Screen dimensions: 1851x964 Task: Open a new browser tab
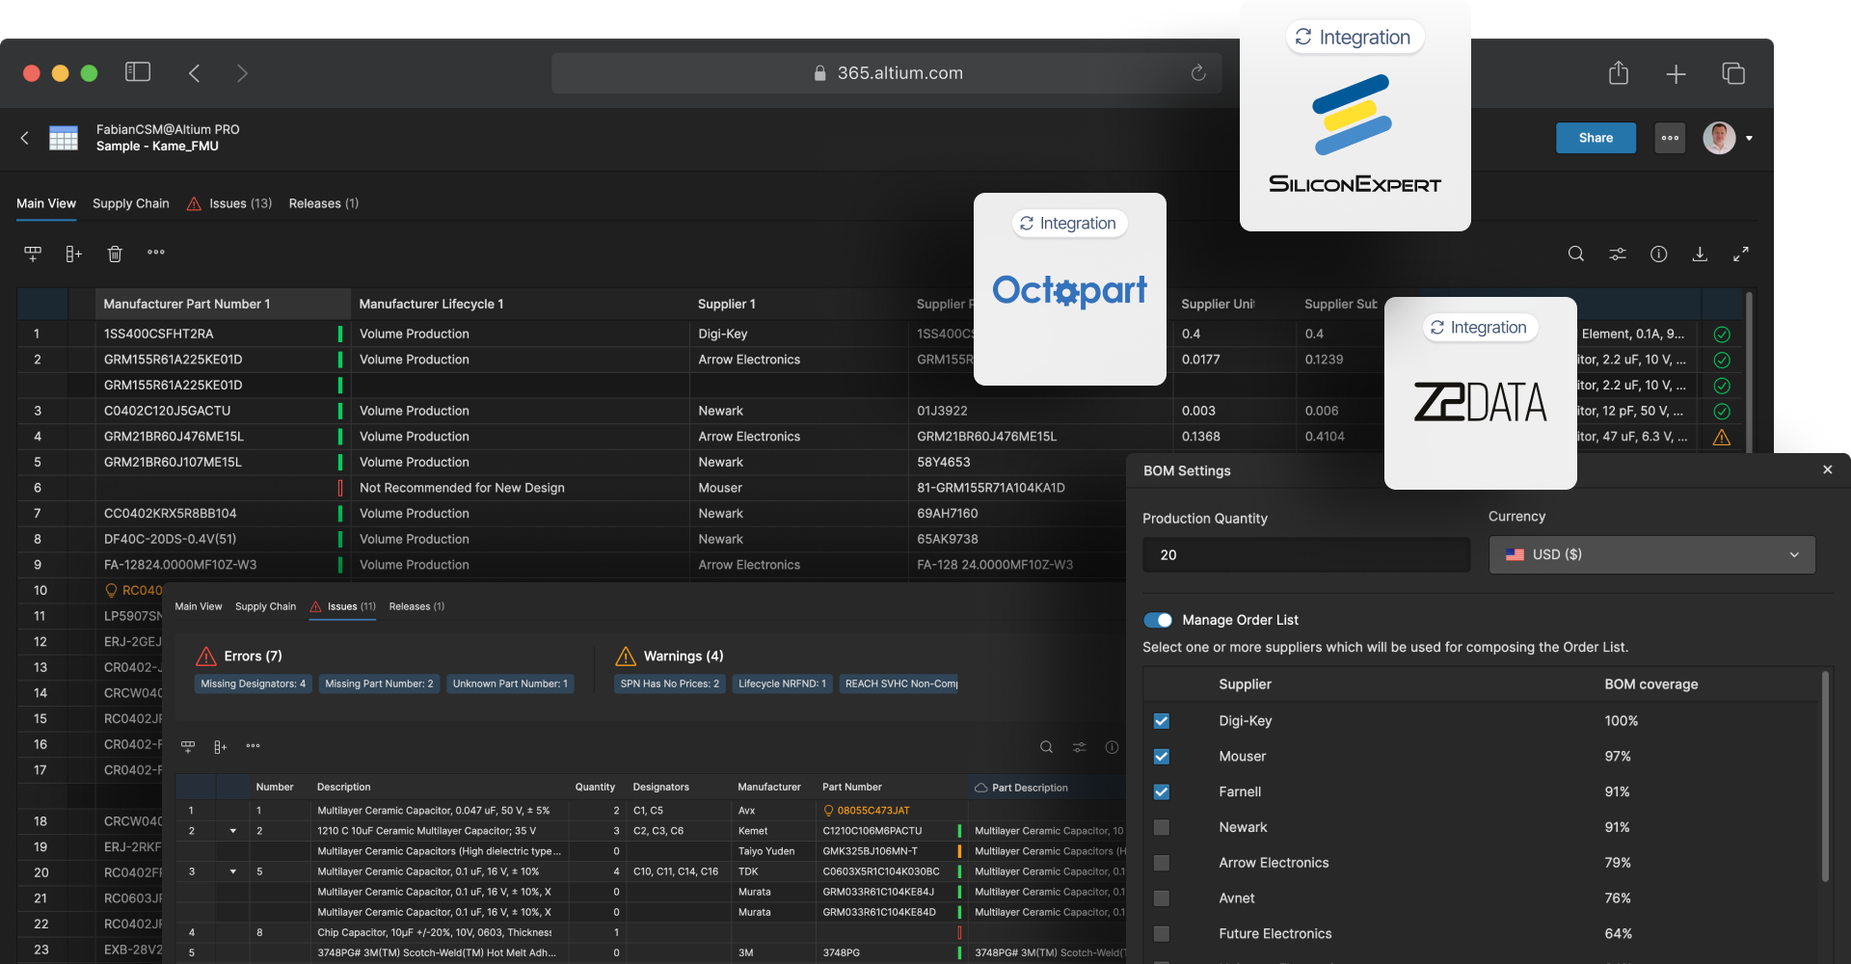tap(1676, 74)
